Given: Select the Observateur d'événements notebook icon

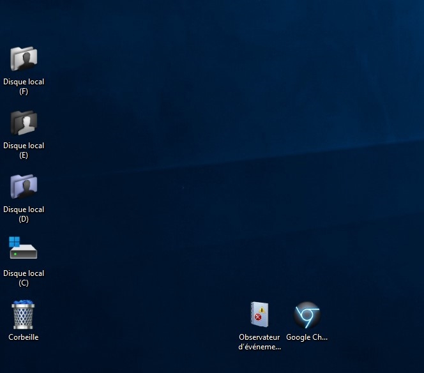Looking at the screenshot, I should pos(259,316).
